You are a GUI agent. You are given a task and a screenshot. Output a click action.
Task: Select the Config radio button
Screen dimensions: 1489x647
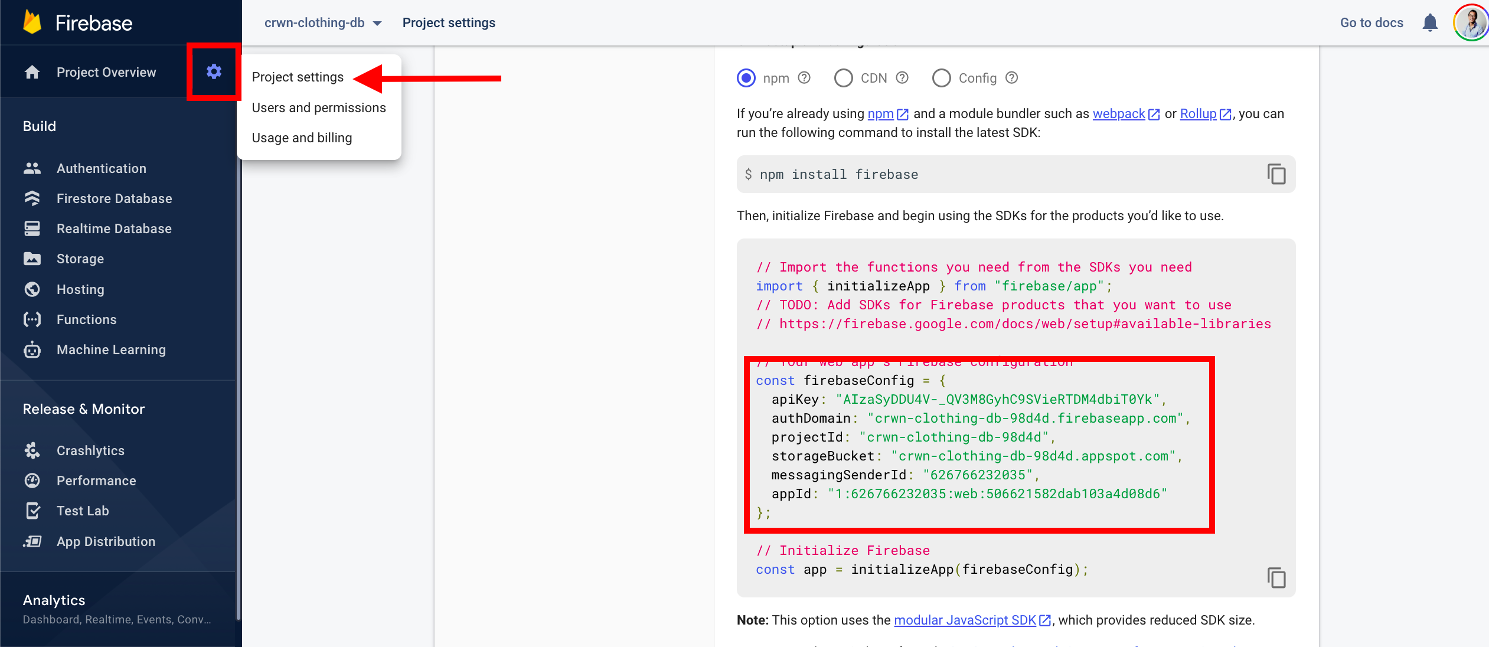[941, 78]
